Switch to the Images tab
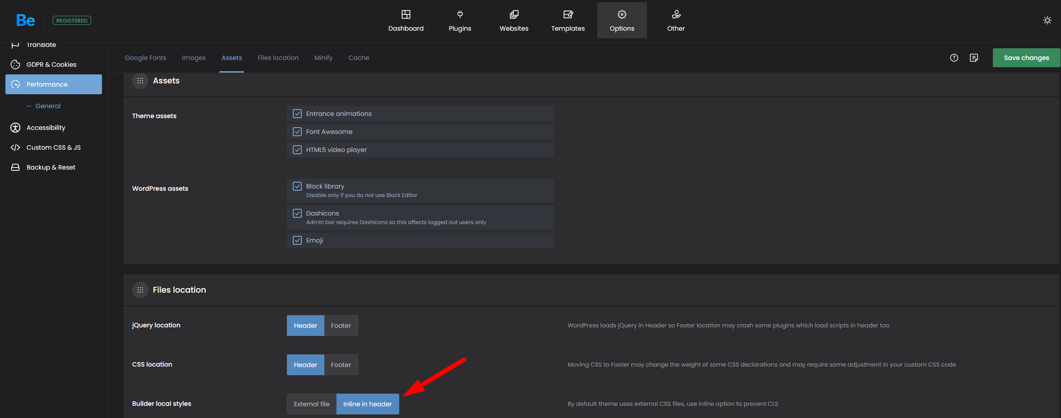The height and width of the screenshot is (418, 1061). pos(194,58)
